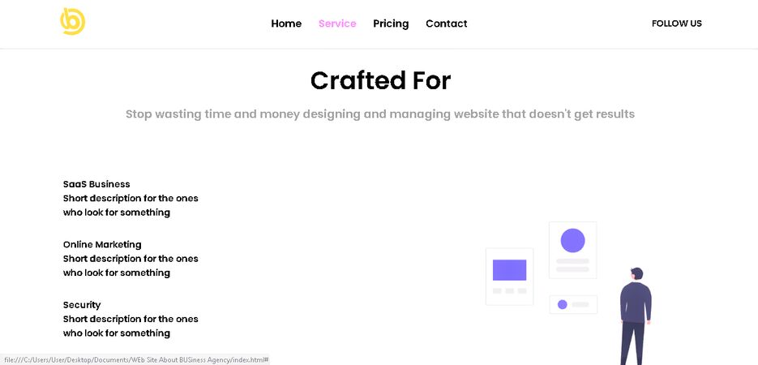Select the pink Service menu item

pyautogui.click(x=337, y=24)
